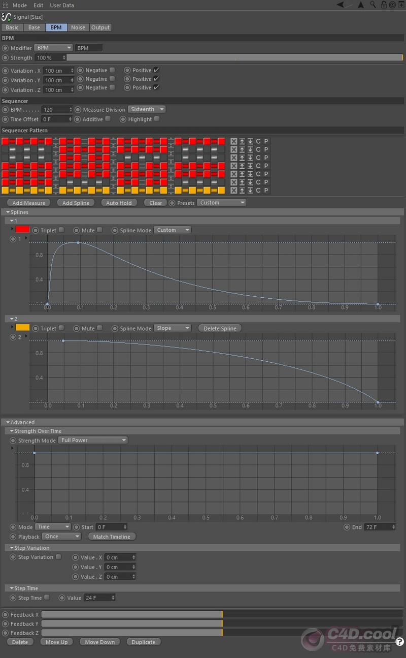Toggle the Additive checkbox
The height and width of the screenshot is (658, 406).
pos(108,119)
